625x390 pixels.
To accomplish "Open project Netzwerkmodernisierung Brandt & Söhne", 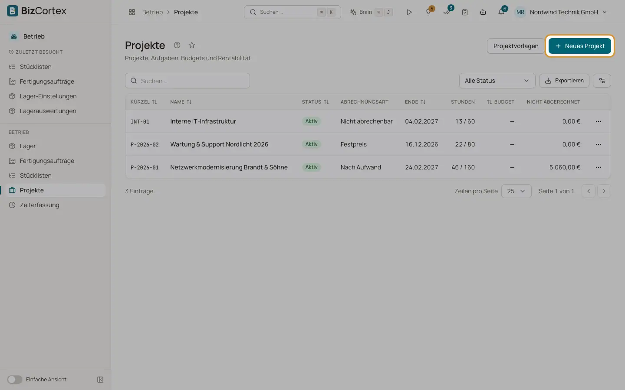I will 229,167.
